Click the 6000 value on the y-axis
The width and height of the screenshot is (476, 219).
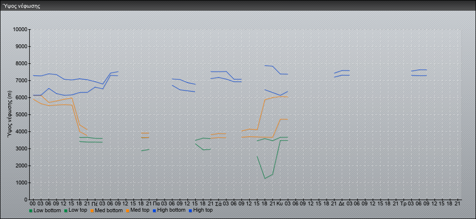21,97
